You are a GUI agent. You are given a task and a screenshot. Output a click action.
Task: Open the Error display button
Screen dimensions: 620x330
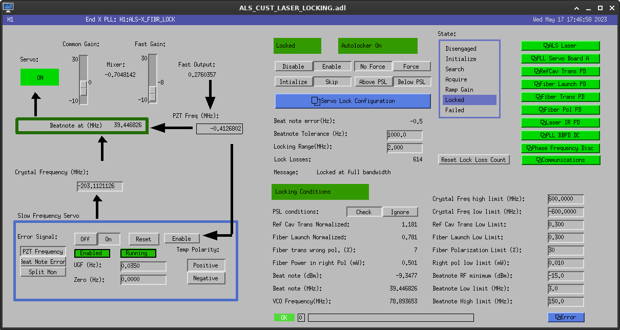point(566,317)
